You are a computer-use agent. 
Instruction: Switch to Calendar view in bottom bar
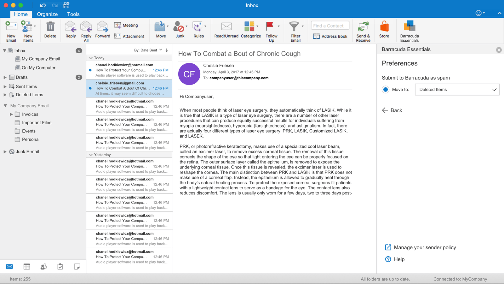(x=27, y=267)
